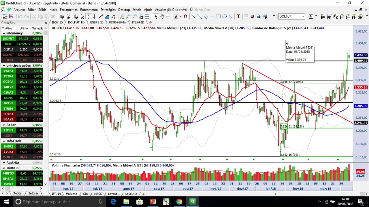Open a new chart window icon
The image size is (369, 207).
5,16
